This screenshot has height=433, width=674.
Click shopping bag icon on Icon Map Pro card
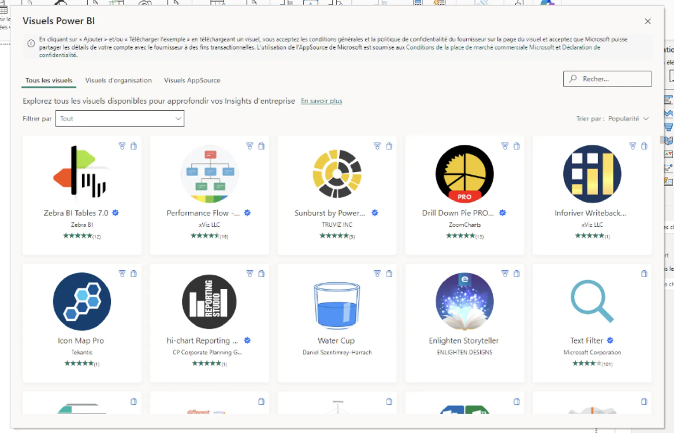(134, 273)
